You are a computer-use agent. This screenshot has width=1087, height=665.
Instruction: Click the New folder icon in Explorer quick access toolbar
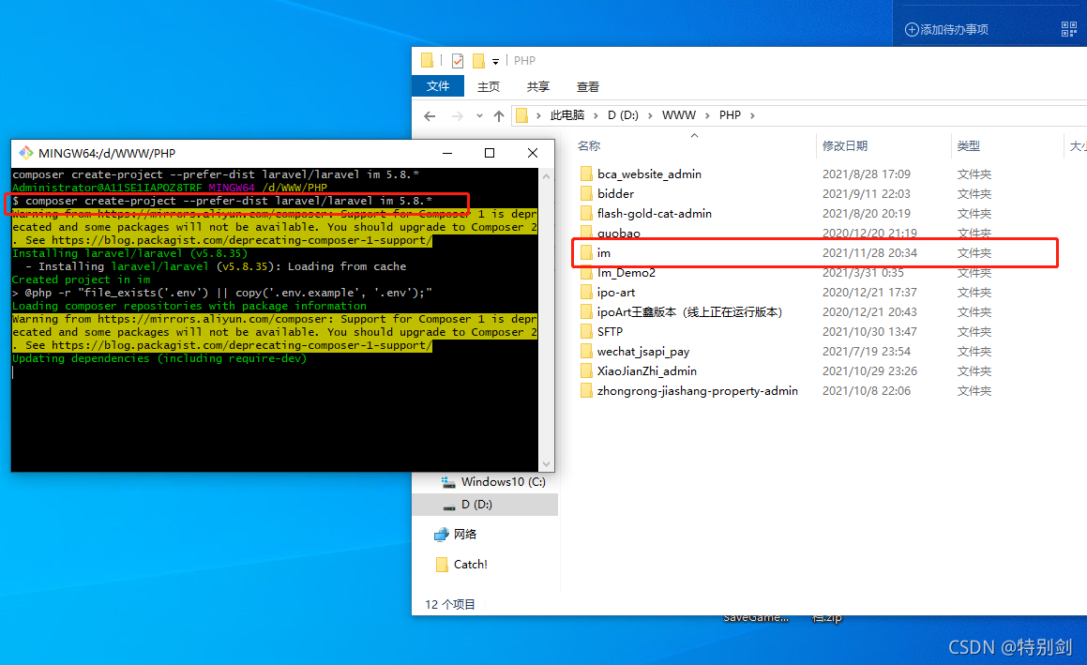(x=478, y=61)
